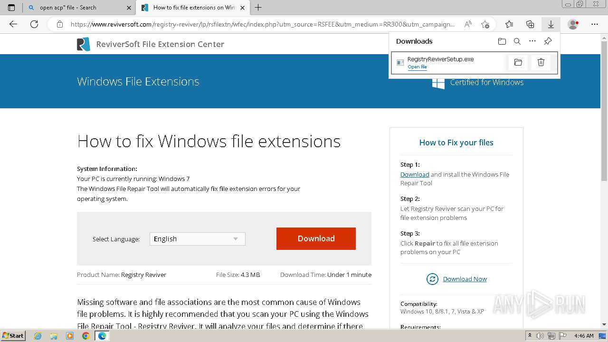Click the reviversoft.com address bar
Image resolution: width=608 pixels, height=342 pixels.
[x=262, y=24]
